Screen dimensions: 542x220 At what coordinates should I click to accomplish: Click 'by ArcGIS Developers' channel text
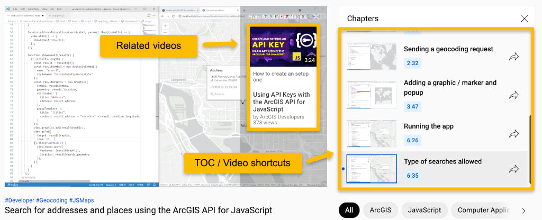pos(278,117)
